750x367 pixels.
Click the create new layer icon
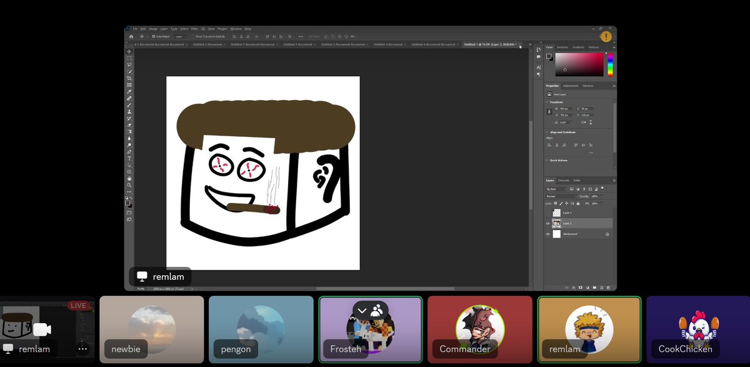pyautogui.click(x=601, y=288)
